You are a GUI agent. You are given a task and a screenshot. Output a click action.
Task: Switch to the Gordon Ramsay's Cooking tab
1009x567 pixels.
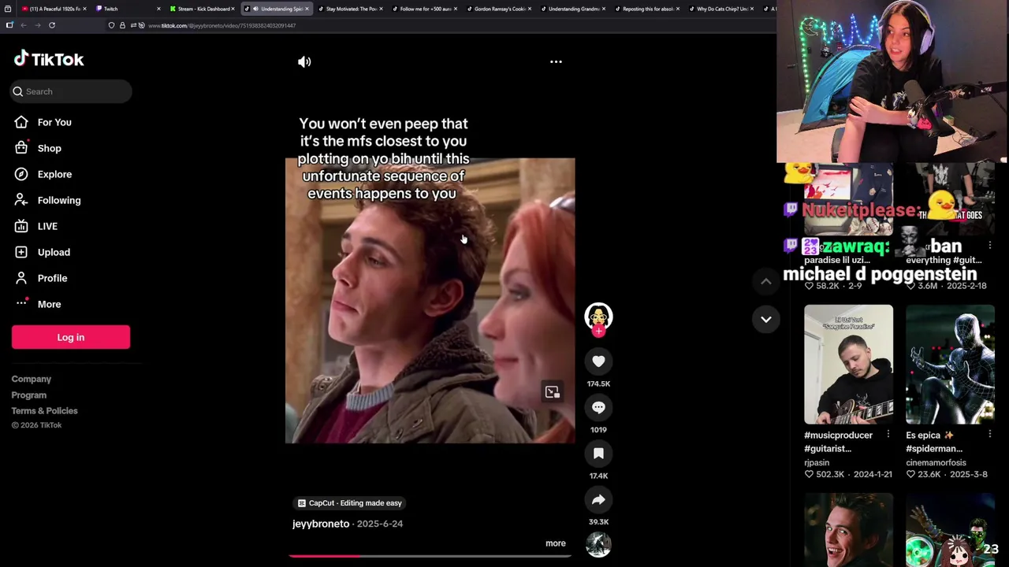tap(497, 9)
